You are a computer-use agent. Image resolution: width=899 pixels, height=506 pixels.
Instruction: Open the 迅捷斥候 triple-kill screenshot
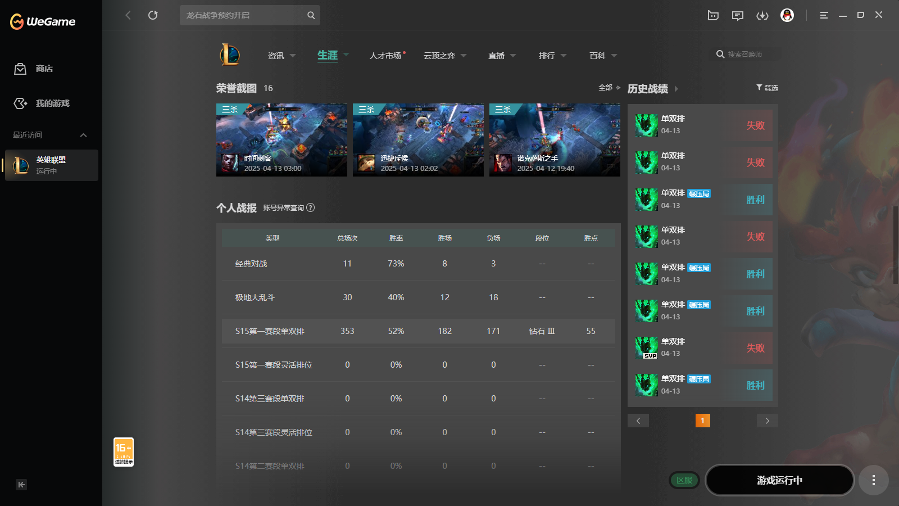[418, 140]
